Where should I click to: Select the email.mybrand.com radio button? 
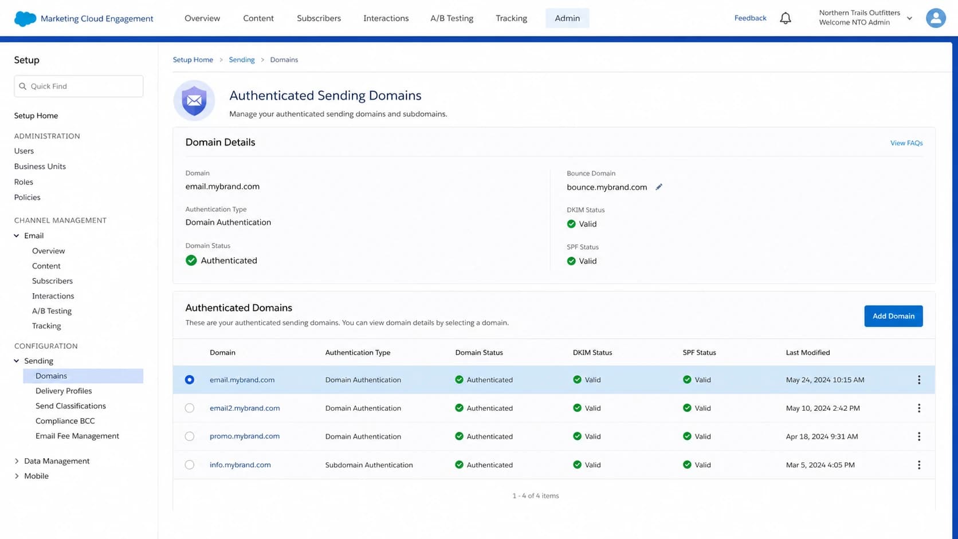point(190,380)
